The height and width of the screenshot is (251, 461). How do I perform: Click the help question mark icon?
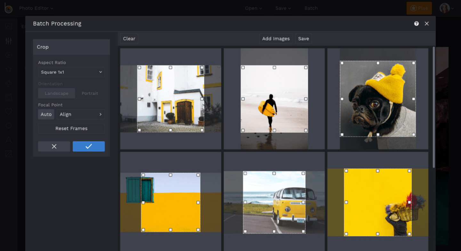(416, 24)
